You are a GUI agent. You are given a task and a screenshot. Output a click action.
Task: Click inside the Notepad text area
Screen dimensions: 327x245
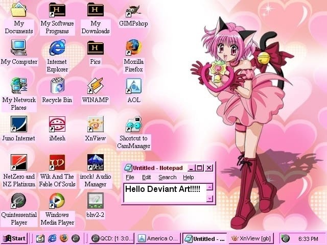tap(163, 197)
